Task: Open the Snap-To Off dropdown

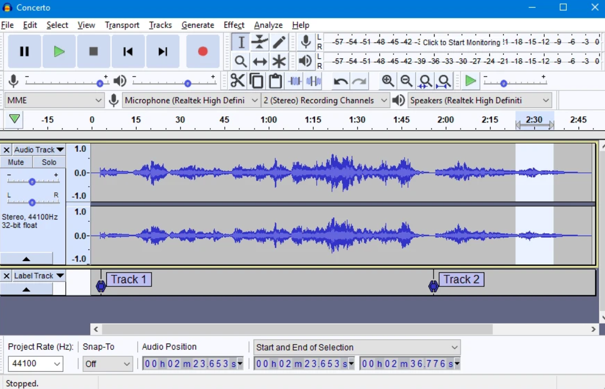Action: [x=107, y=364]
